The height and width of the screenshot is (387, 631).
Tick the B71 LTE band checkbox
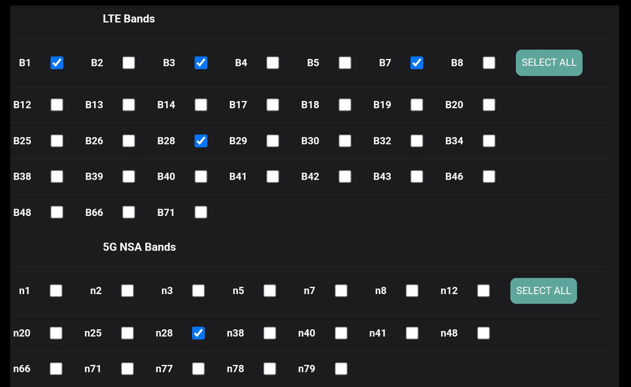(201, 212)
